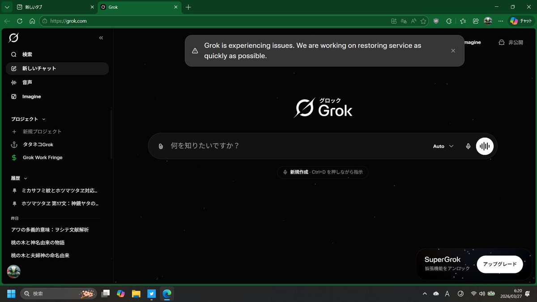Viewport: 537px width, 302px height.
Task: Open the Auto model dropdown
Action: pyautogui.click(x=443, y=146)
